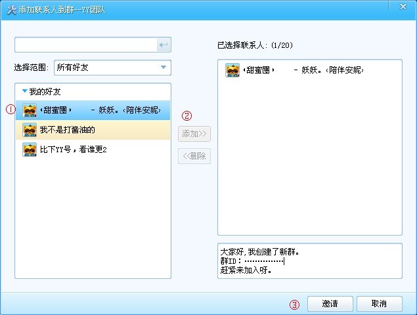Click the search enter arrow icon
Viewport: 417px width, 315px height.
coord(164,45)
